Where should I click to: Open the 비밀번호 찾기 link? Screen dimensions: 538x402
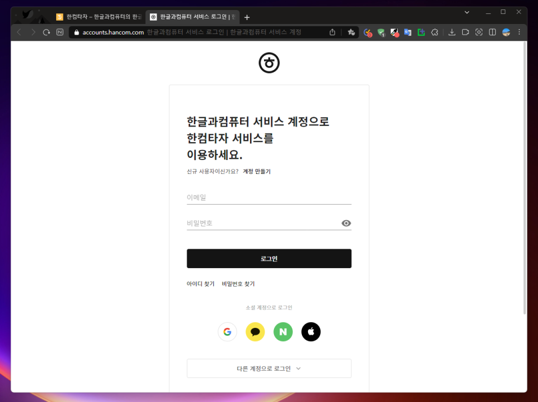coord(238,284)
